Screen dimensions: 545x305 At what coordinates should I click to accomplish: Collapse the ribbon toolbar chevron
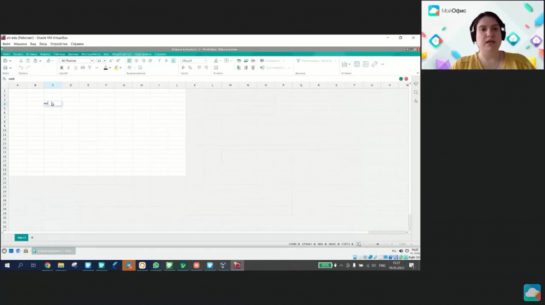coord(417,73)
